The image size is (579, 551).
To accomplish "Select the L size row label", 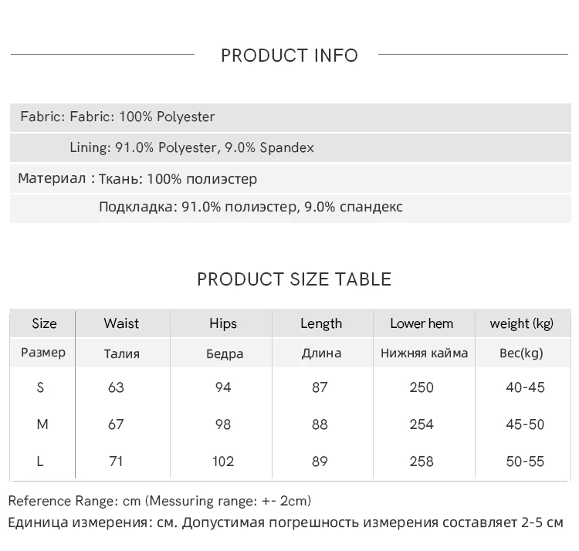I will pos(39,461).
